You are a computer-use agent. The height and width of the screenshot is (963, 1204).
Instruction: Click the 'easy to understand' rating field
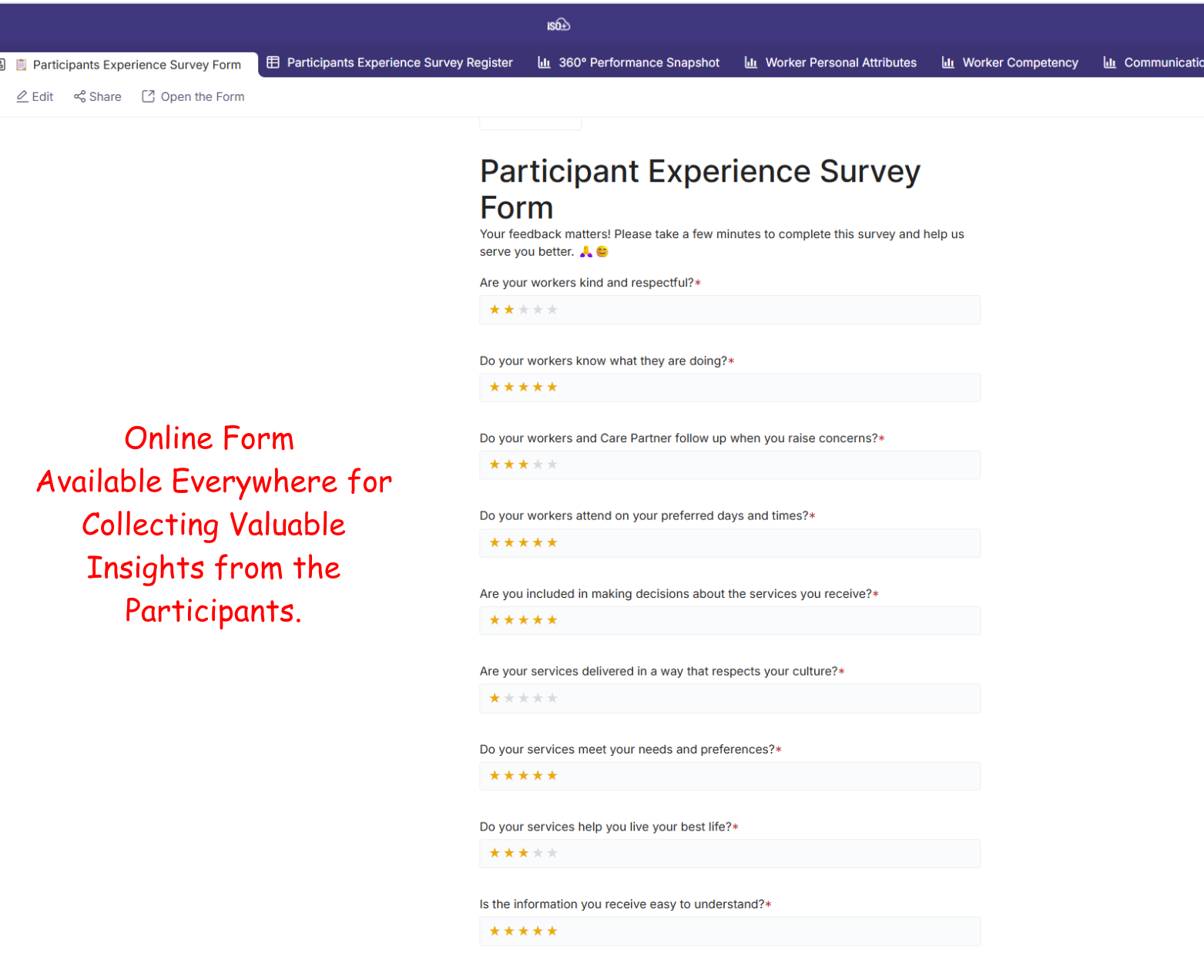[729, 931]
